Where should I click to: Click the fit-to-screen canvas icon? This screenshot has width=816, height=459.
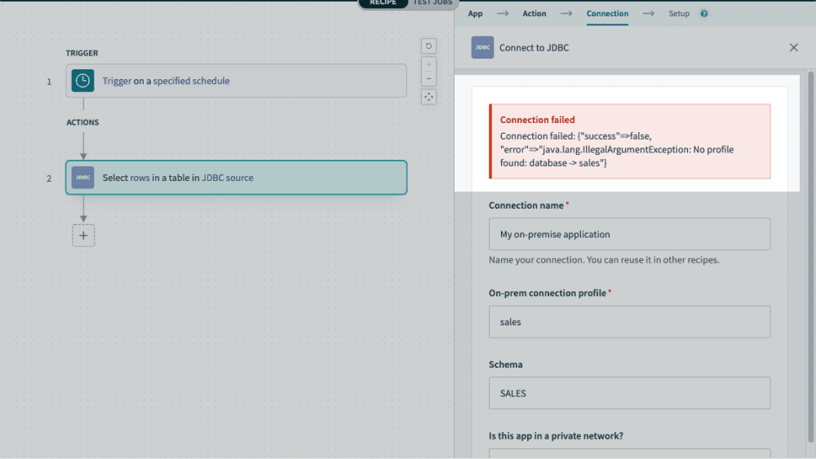coord(428,97)
